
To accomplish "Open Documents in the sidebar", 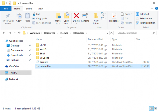I will point(15,50).
